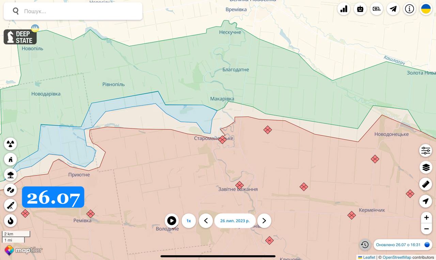Click the locate me arrow icon
This screenshot has width=436, height=260.
tap(426, 201)
